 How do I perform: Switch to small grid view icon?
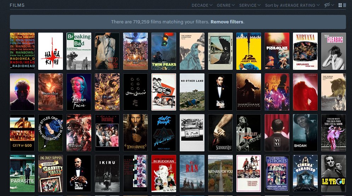coord(340,5)
